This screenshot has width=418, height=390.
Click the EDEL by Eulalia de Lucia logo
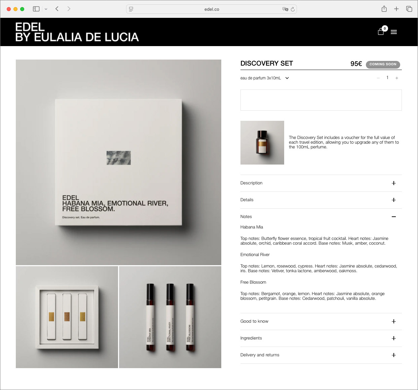[x=77, y=32]
